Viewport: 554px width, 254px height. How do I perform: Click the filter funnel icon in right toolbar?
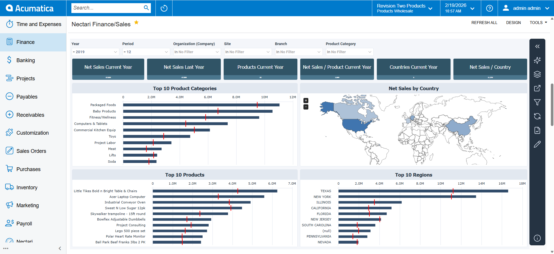(x=537, y=102)
